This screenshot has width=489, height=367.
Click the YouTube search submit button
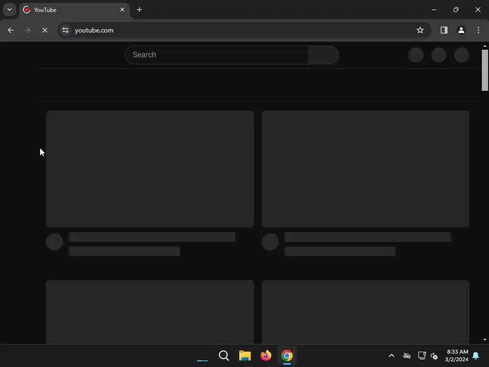click(324, 55)
